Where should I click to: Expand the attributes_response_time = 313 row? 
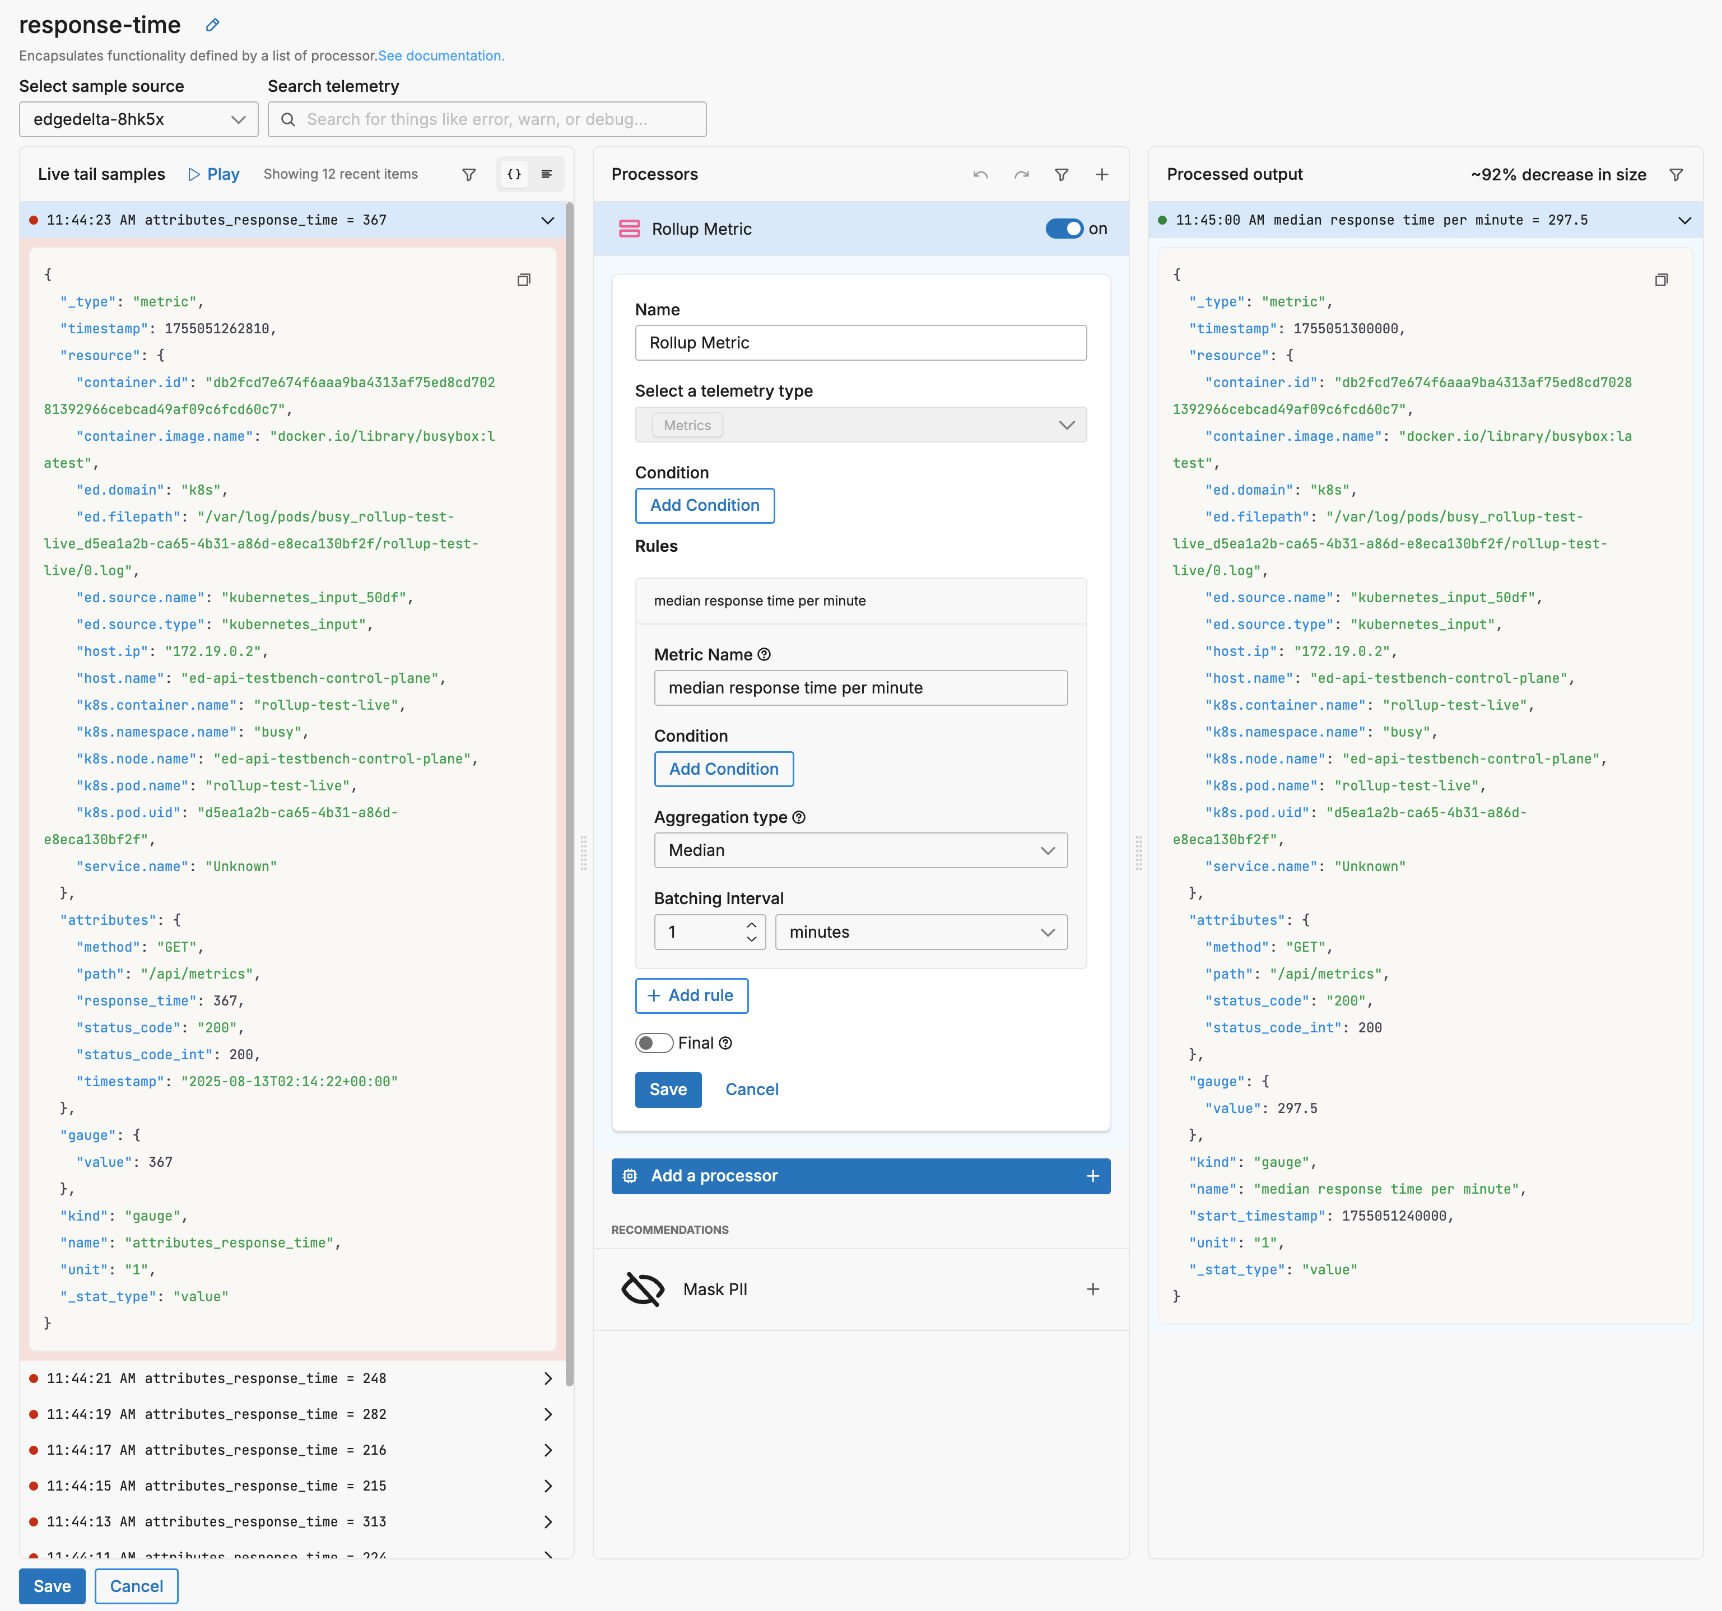pyautogui.click(x=292, y=1522)
